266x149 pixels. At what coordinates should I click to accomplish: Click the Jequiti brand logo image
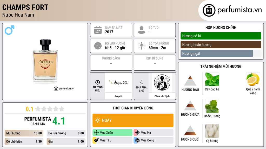118,82
